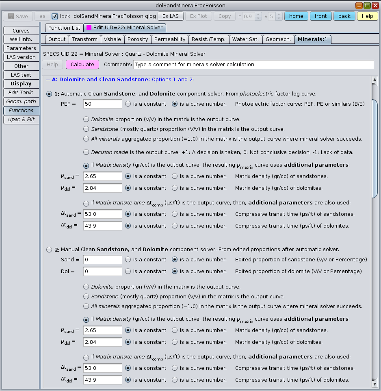Image resolution: width=381 pixels, height=391 pixels.
Task: Toggle the lock checkbox
Action: (x=55, y=16)
